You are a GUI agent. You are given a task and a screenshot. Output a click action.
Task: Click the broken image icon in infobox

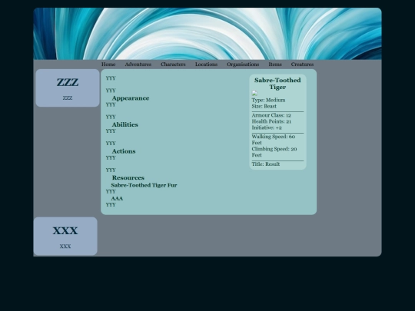click(254, 93)
